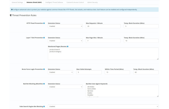Open HTTP Flood Prevention Extension Status dropdown
The height and width of the screenshot is (109, 169).
(65, 26)
